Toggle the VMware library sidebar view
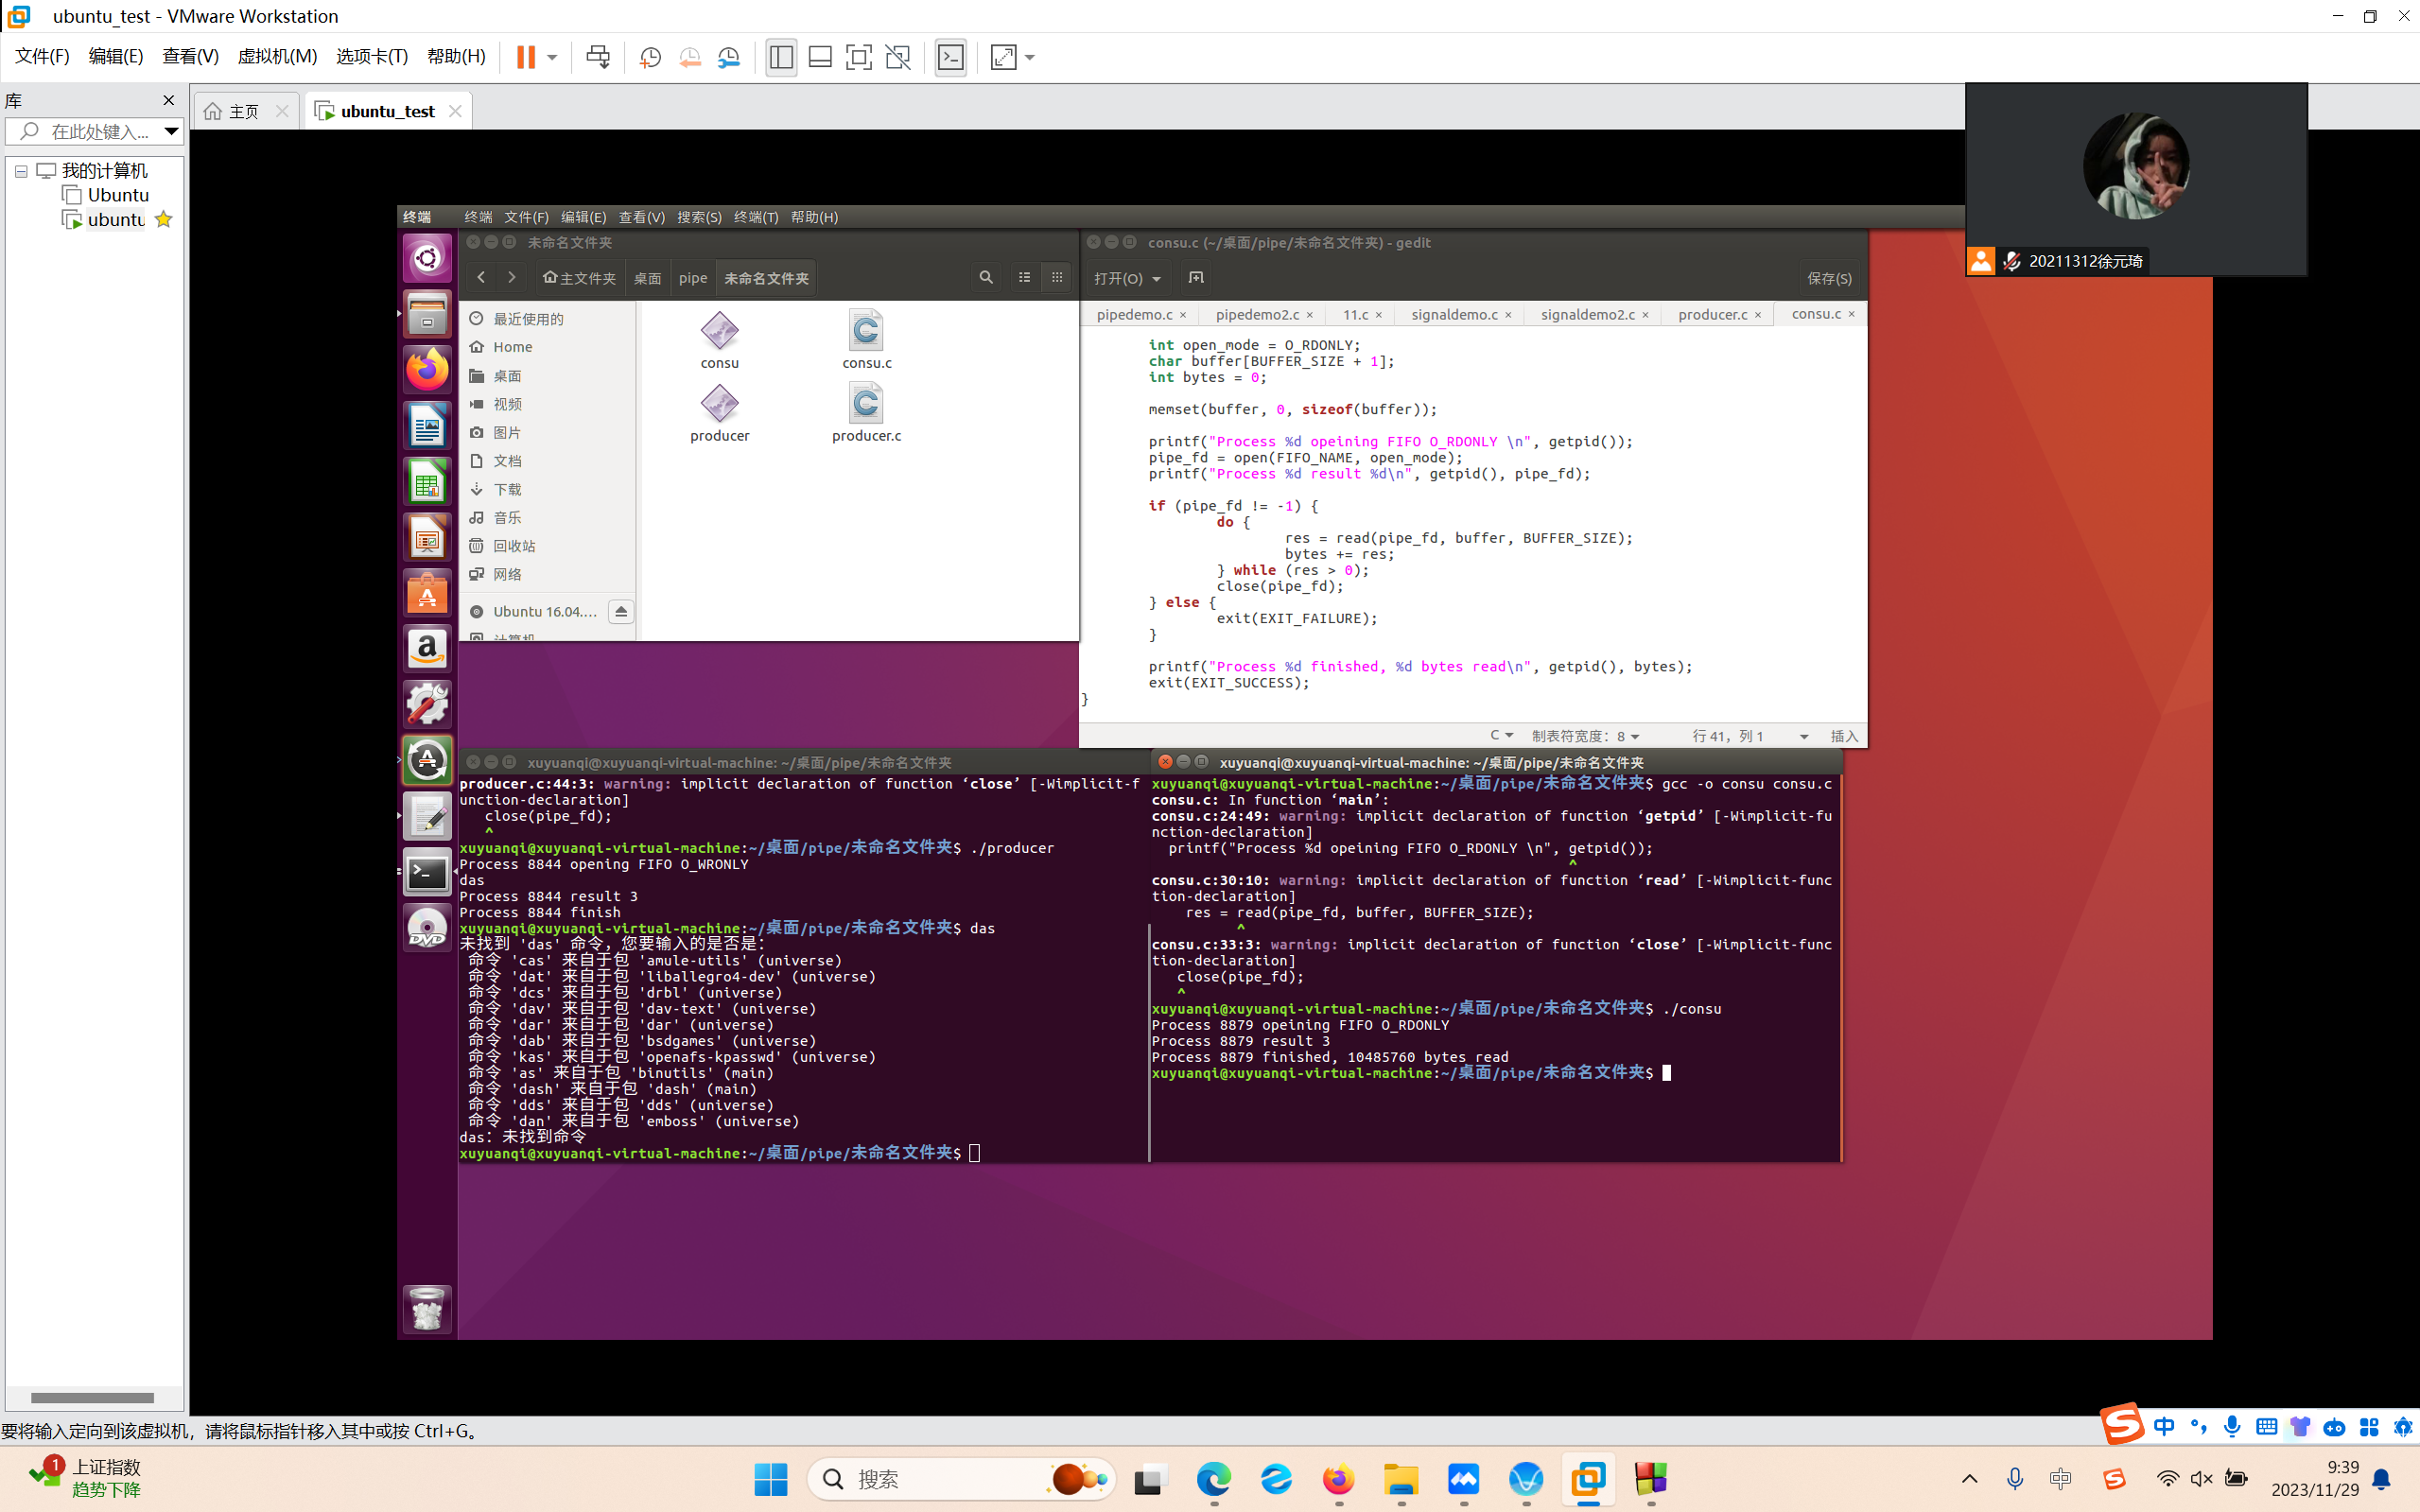The height and width of the screenshot is (1512, 2420). pyautogui.click(x=781, y=57)
